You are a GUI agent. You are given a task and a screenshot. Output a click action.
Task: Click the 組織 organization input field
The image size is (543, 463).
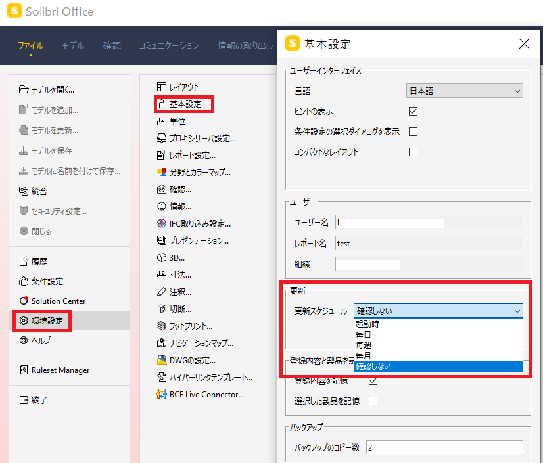click(429, 265)
